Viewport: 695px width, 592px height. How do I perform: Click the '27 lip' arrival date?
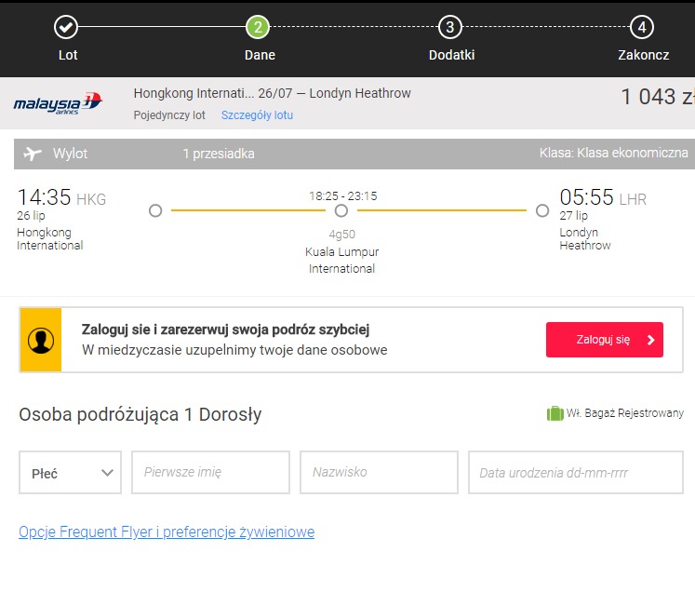click(573, 216)
